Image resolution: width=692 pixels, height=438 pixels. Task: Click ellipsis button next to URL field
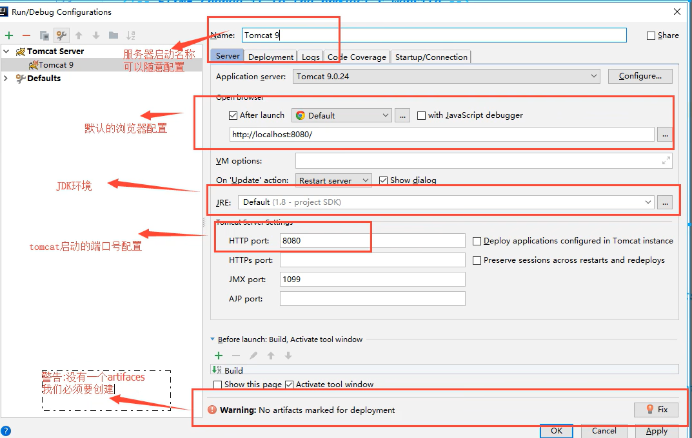click(x=665, y=135)
